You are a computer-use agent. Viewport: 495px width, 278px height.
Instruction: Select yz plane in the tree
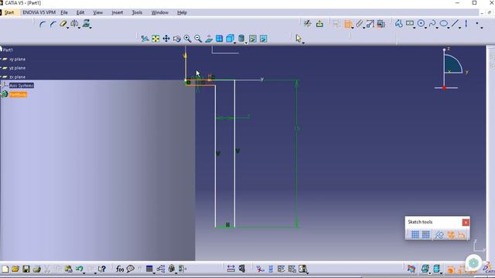click(x=17, y=68)
